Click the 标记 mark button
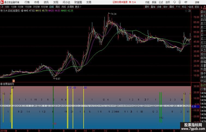Viewport: 206px width, 132px height. coord(184,7)
